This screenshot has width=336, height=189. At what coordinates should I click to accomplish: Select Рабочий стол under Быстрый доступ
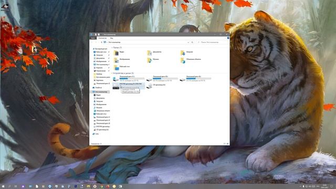click(101, 52)
